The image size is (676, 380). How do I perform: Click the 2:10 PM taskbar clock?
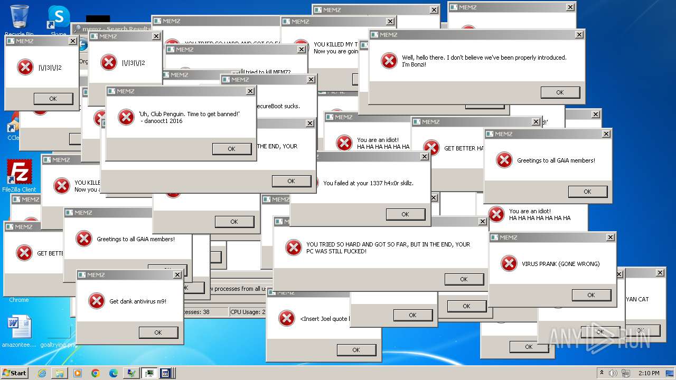[649, 373]
